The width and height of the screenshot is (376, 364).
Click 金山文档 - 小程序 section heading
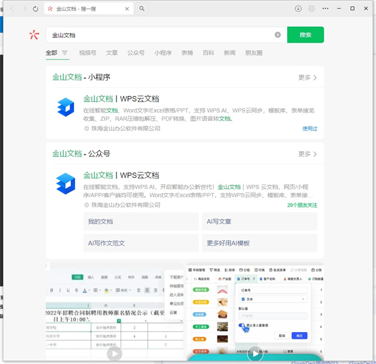(x=81, y=77)
